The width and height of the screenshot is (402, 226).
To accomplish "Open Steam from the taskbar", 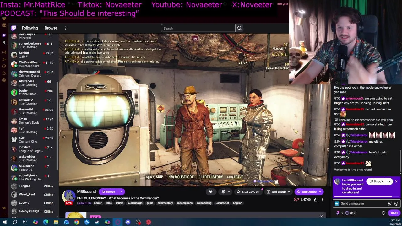I will click(97, 222).
